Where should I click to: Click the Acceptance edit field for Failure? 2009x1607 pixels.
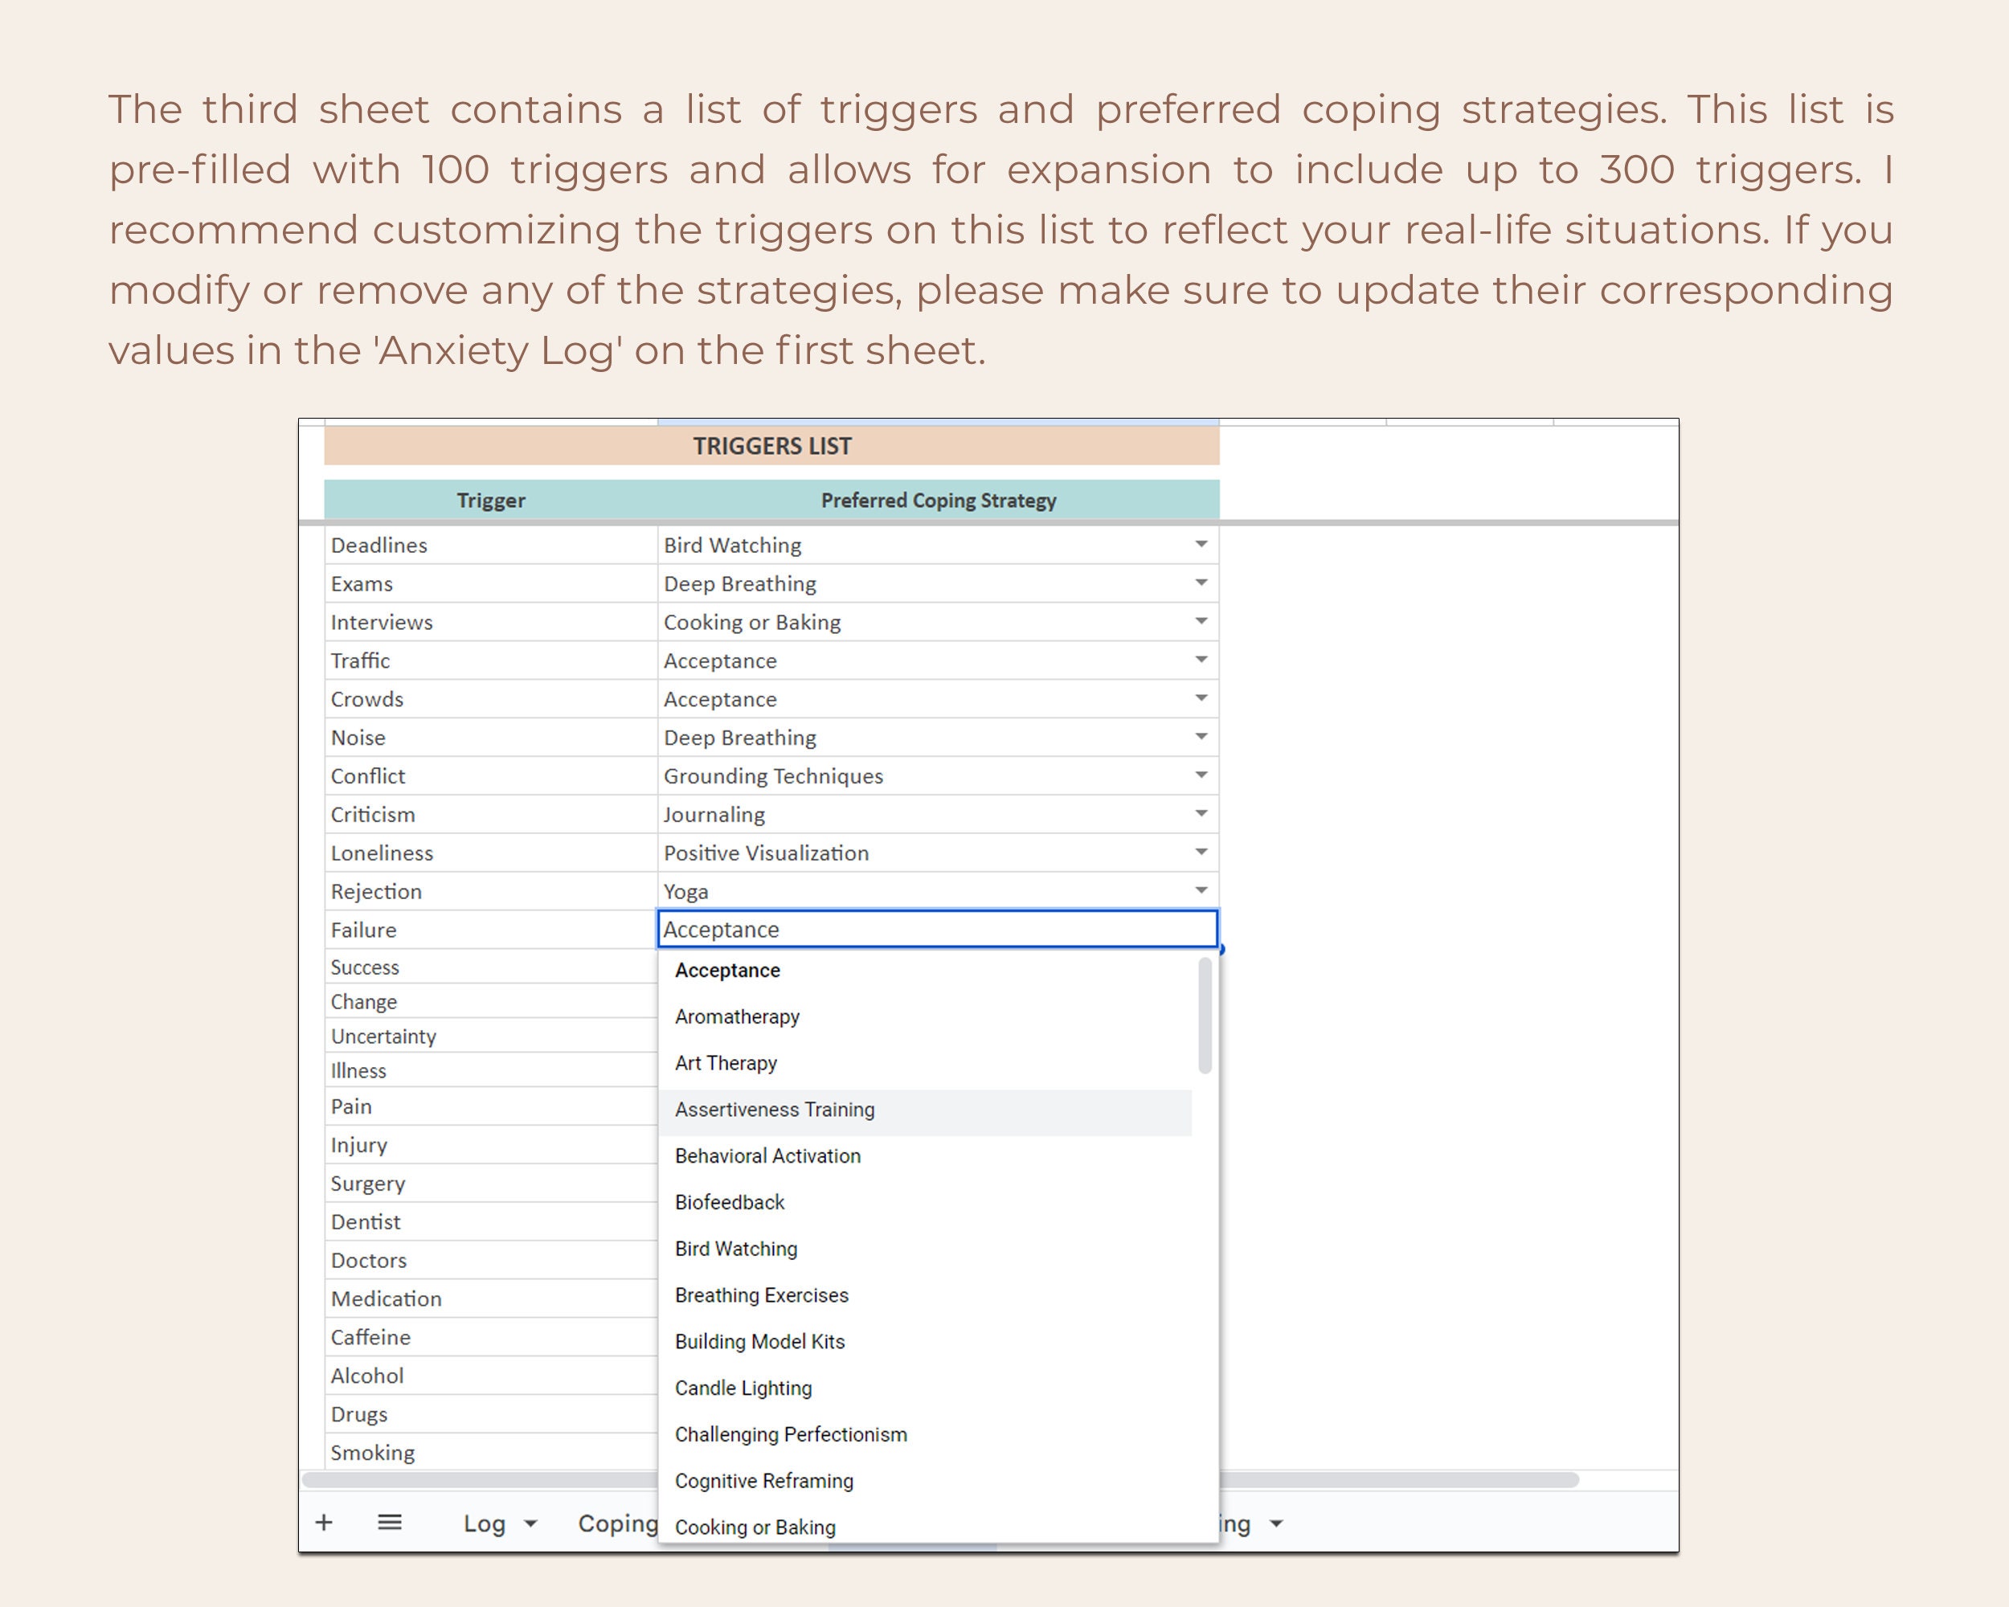[936, 929]
